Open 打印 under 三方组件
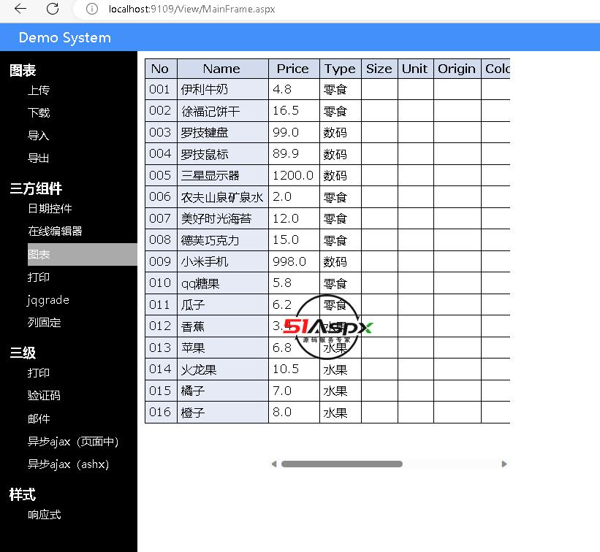This screenshot has height=552, width=600. click(38, 277)
